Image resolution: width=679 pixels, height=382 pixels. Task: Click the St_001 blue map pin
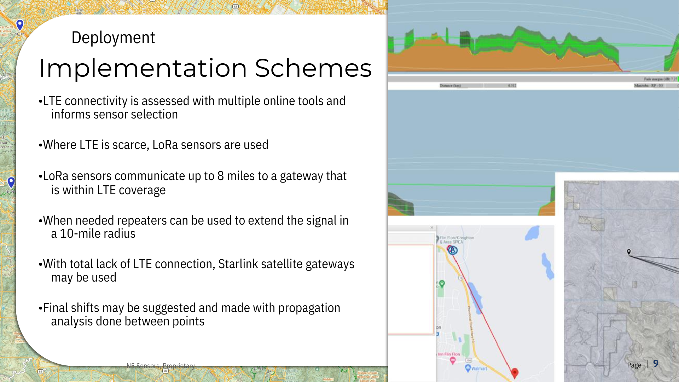click(x=20, y=24)
